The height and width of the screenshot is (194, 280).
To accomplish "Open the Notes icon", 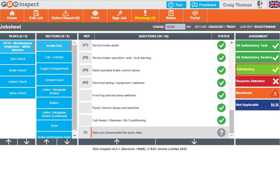I will (x=171, y=16).
